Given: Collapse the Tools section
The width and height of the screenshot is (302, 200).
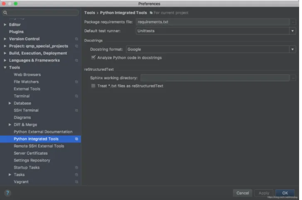Looking at the screenshot, I should click(x=5, y=68).
